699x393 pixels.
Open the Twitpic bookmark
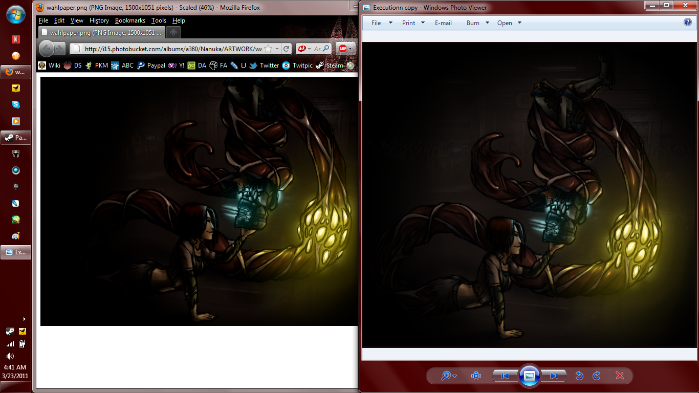tap(298, 65)
